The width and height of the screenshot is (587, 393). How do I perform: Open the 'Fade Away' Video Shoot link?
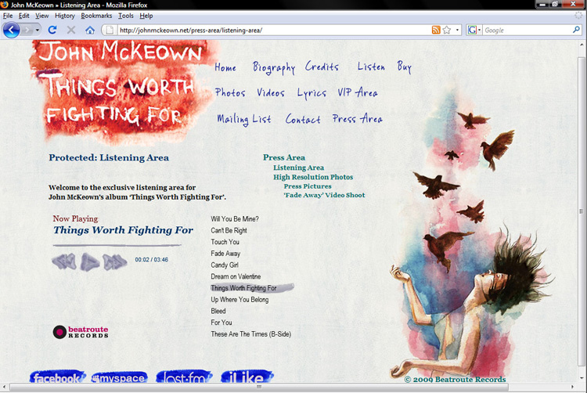click(x=324, y=195)
